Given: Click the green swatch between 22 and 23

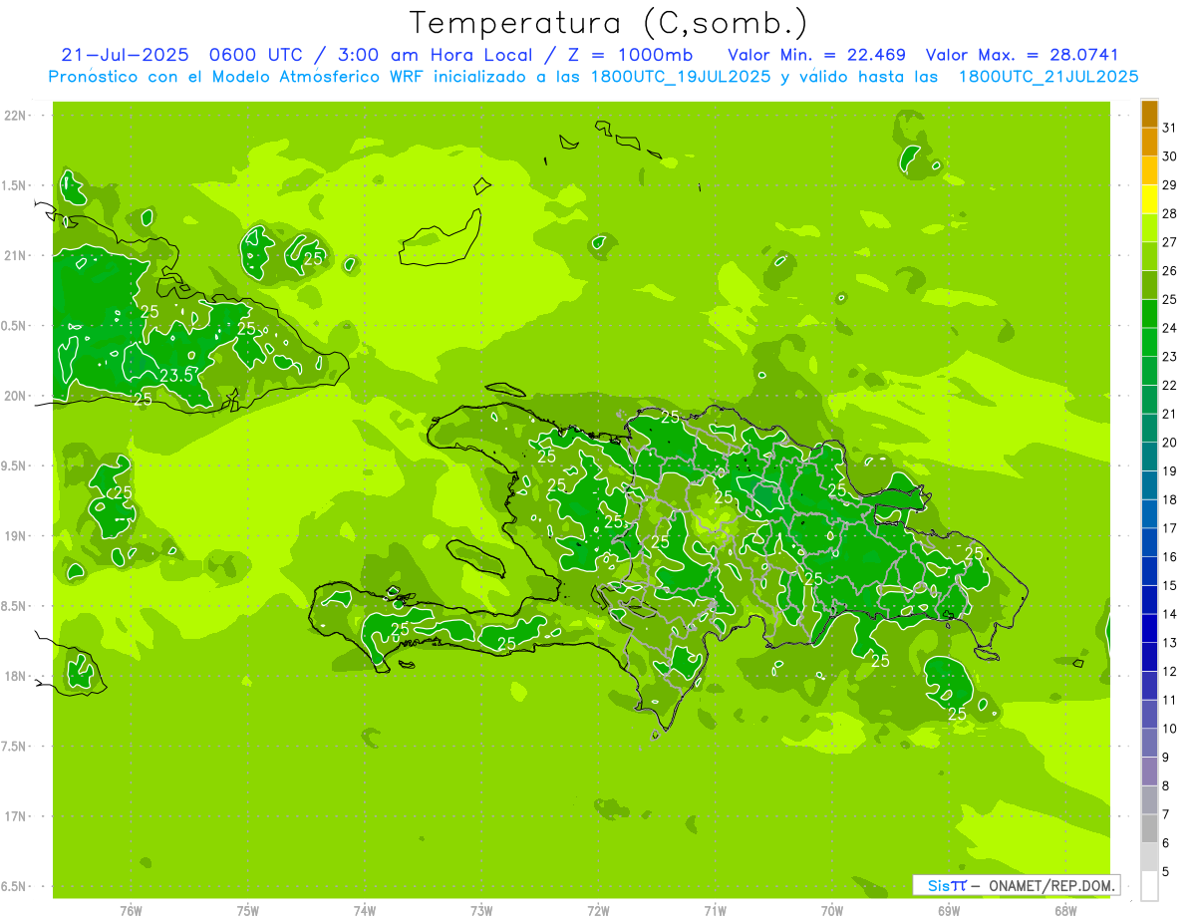Looking at the screenshot, I should [1149, 371].
